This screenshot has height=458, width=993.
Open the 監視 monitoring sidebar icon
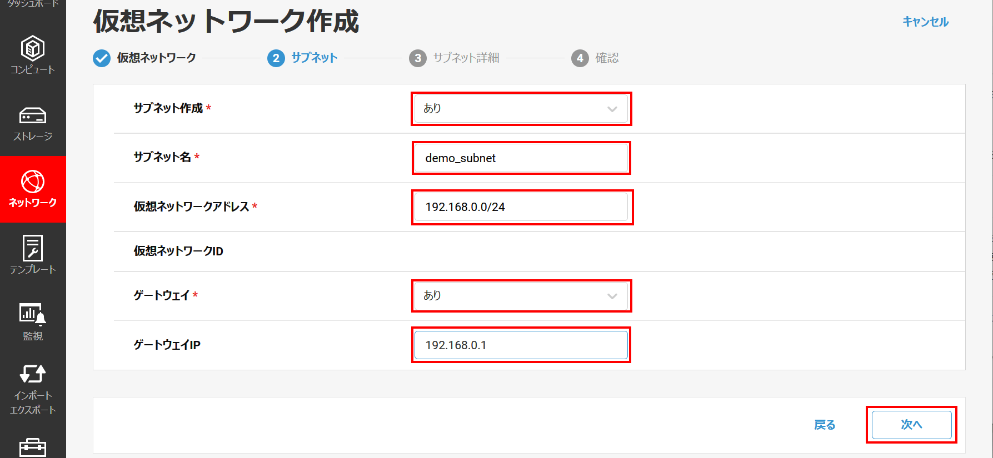(x=33, y=322)
